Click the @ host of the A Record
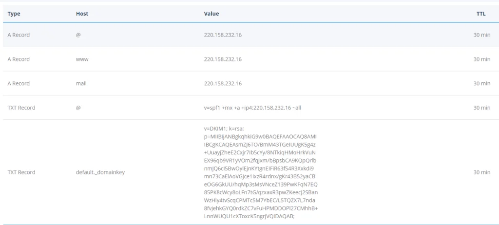 tap(78, 35)
